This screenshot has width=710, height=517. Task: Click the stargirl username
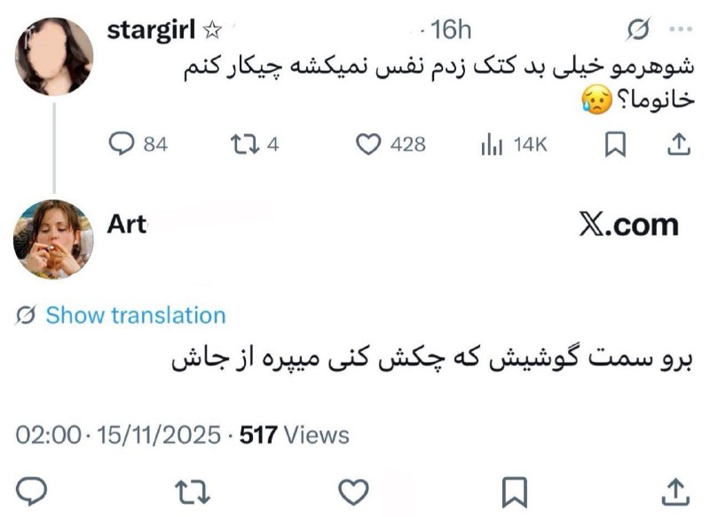151,30
